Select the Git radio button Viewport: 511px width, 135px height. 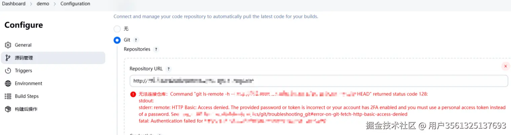tap(117, 40)
